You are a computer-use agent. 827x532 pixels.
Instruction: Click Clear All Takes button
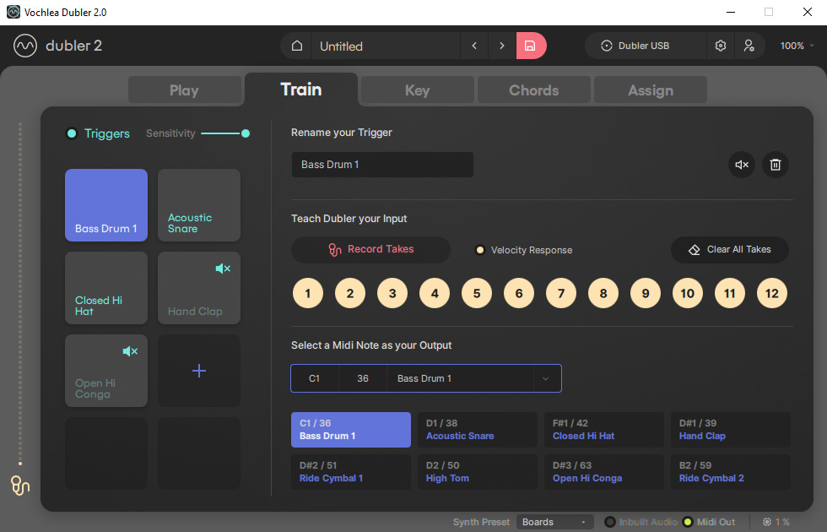click(x=730, y=250)
